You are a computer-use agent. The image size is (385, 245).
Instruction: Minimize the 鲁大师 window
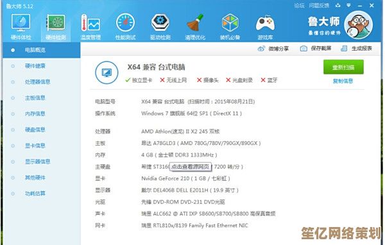[x=360, y=5]
